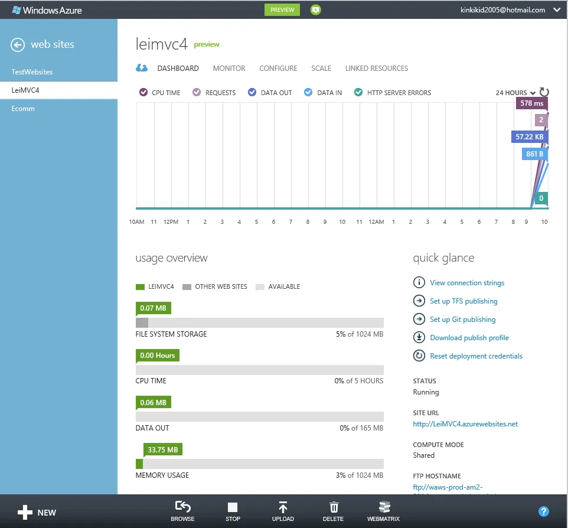
Task: Click the 0.07 MB storage value tag
Action: tap(154, 308)
